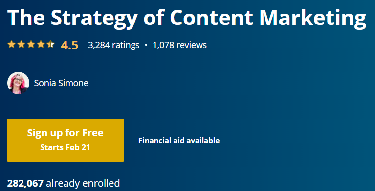Click the word Strategy in the heading
375x191 pixels.
click(x=94, y=18)
